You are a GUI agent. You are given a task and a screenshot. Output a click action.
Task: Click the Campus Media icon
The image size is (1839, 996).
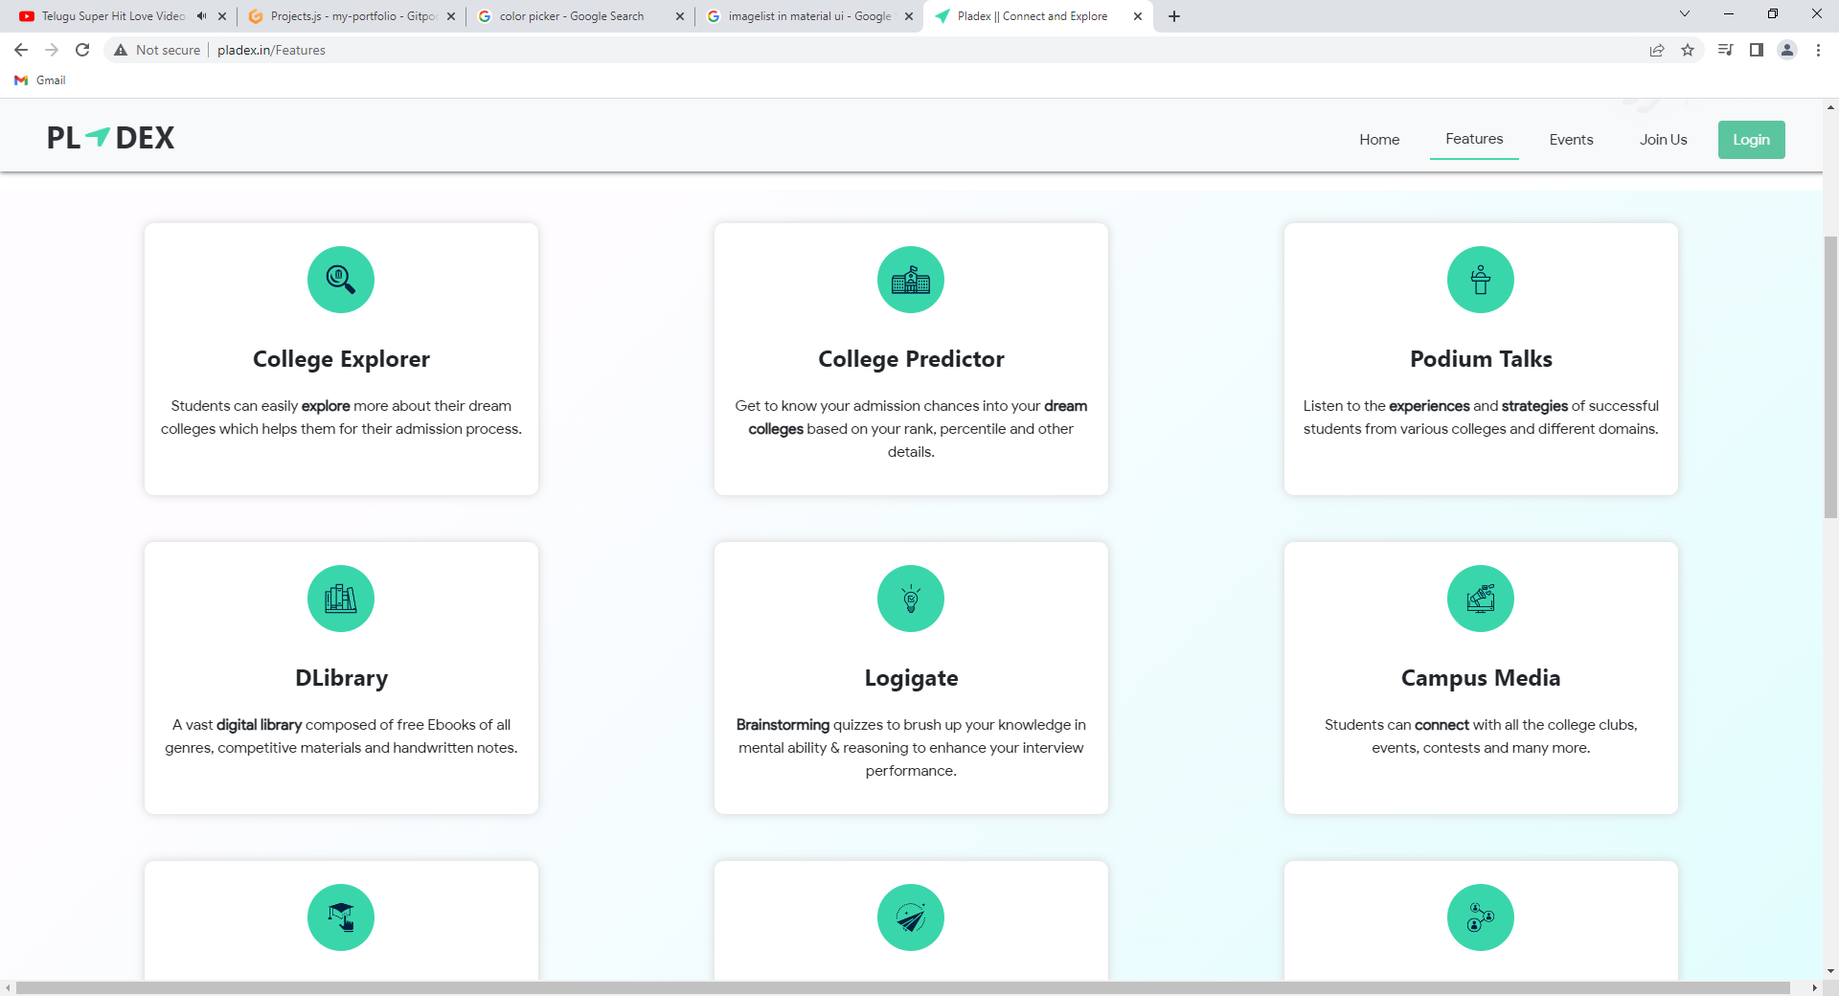[1480, 599]
